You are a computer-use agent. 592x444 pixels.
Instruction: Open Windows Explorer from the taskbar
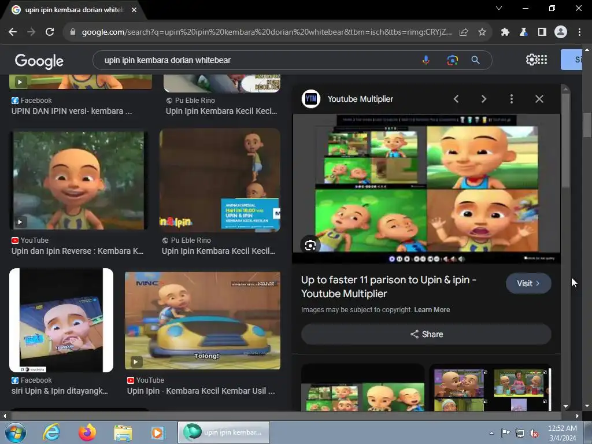[123, 432]
